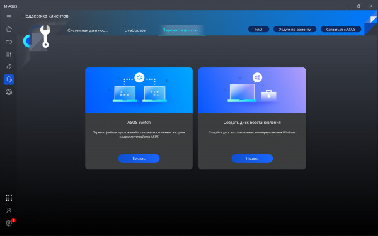Switch to the LiveUpdate tab
The image size is (378, 236).
(x=135, y=31)
